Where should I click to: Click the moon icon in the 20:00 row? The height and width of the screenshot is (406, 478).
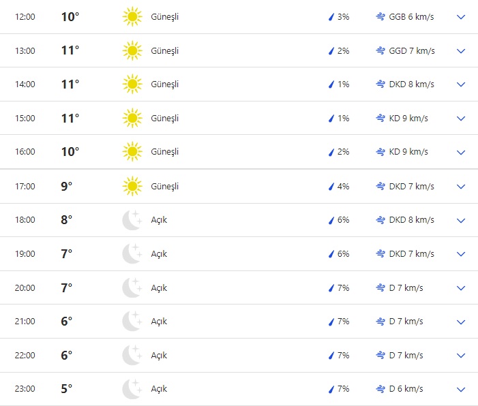[132, 287]
